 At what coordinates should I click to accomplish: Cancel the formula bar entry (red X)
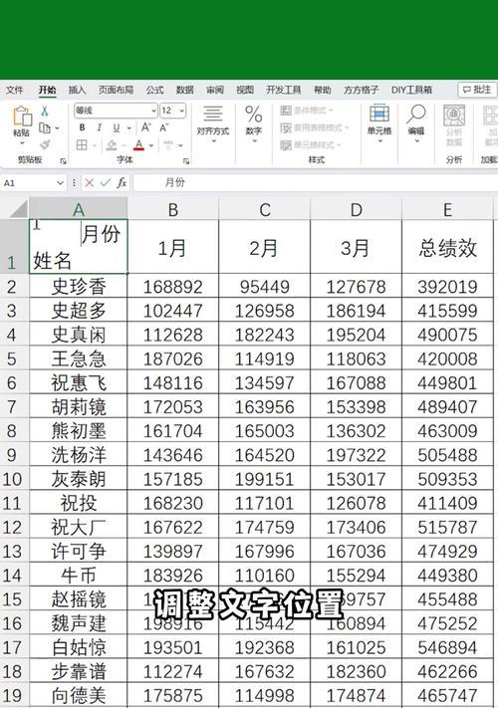click(89, 183)
